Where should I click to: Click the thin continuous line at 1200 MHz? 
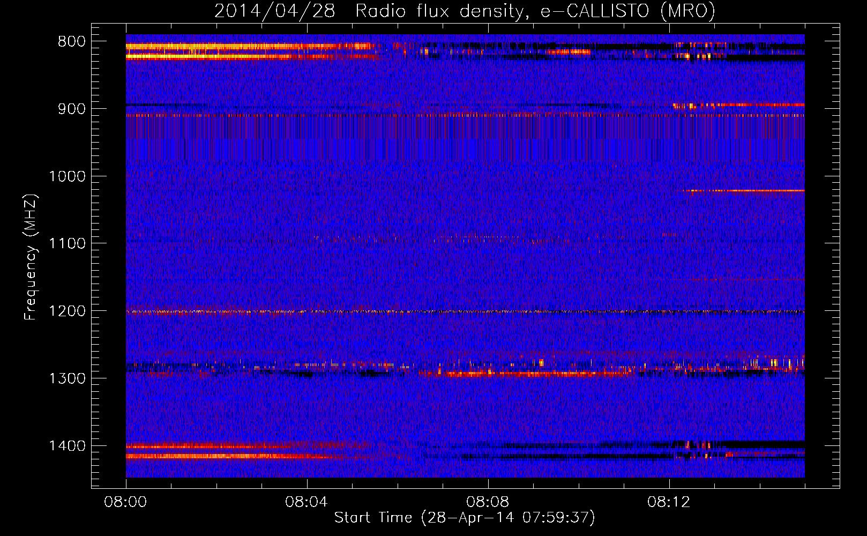point(465,311)
